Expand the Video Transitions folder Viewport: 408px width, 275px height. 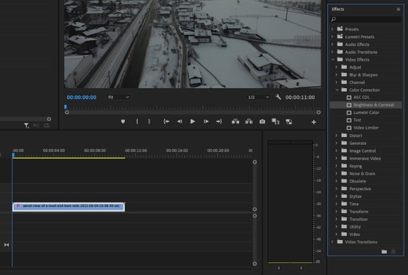(332, 242)
